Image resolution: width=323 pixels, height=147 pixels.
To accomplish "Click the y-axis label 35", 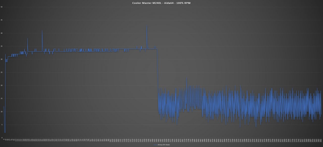I will pos(2,46).
